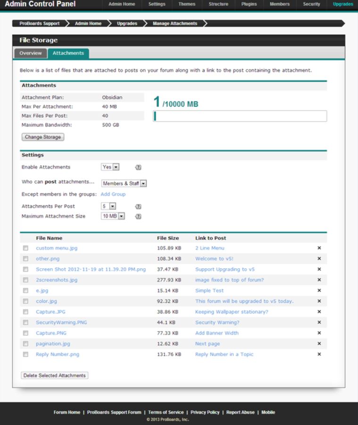
Task: Go to Admin Home breadcrumb
Action: (88, 24)
